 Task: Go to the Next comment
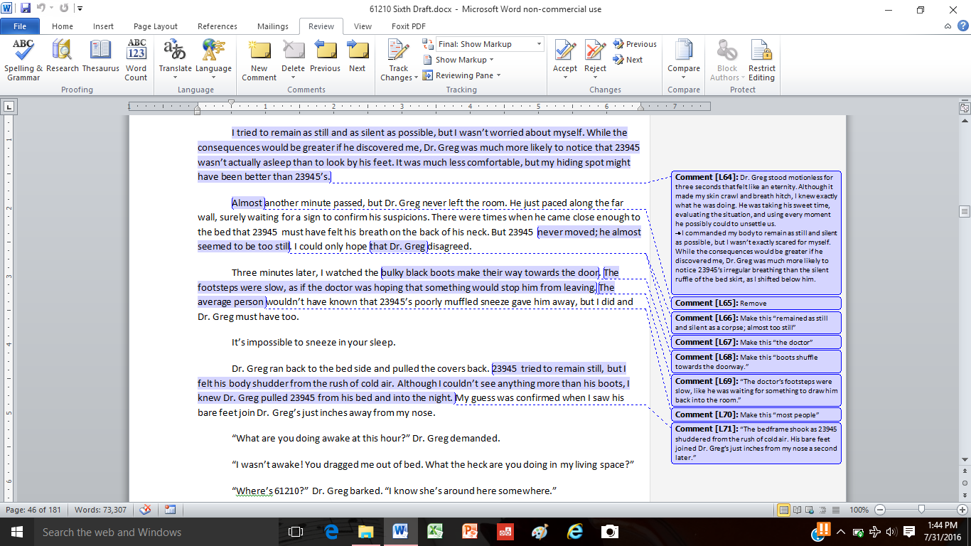pyautogui.click(x=357, y=57)
